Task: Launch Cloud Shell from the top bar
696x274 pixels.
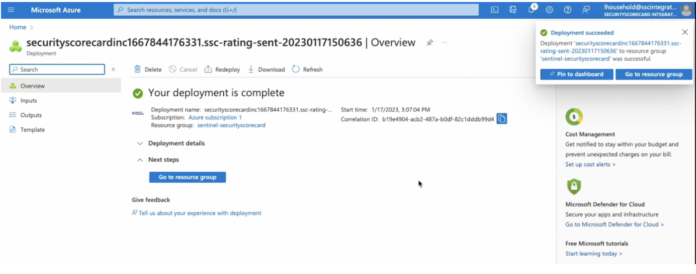Action: (x=495, y=10)
